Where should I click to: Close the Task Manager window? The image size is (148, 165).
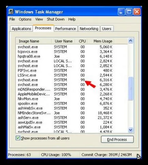(x=137, y=12)
